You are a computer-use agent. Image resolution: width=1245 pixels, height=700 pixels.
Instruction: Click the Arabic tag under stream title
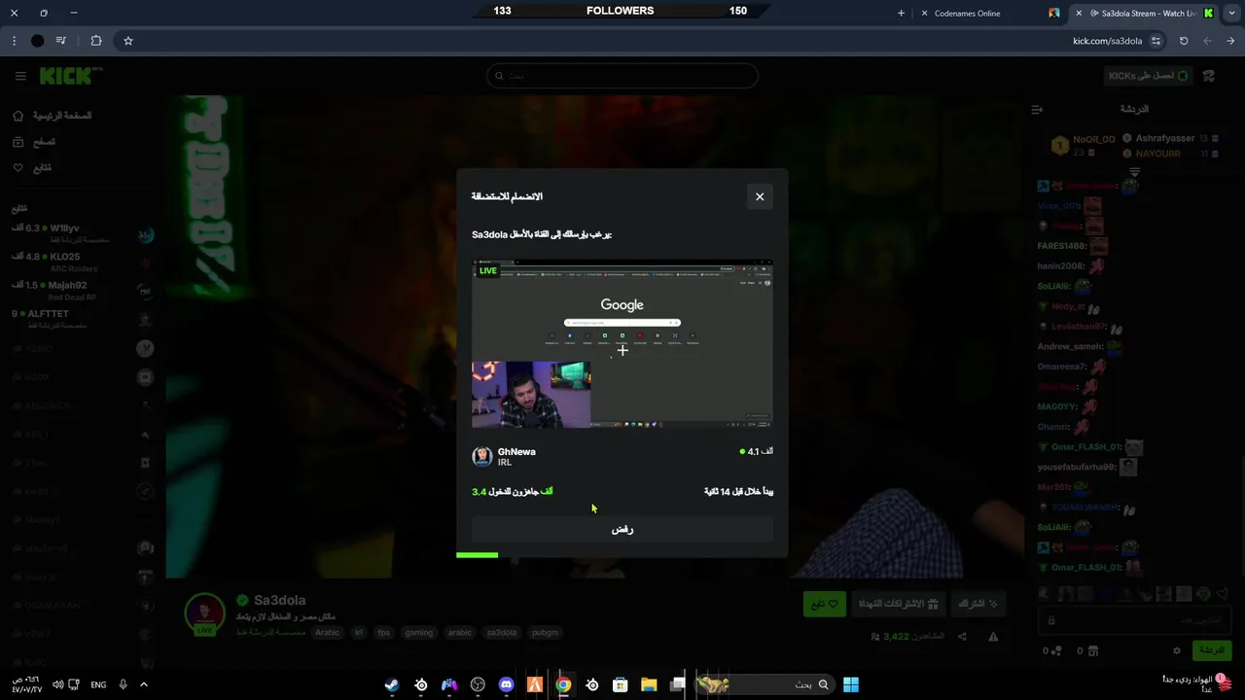tap(328, 632)
